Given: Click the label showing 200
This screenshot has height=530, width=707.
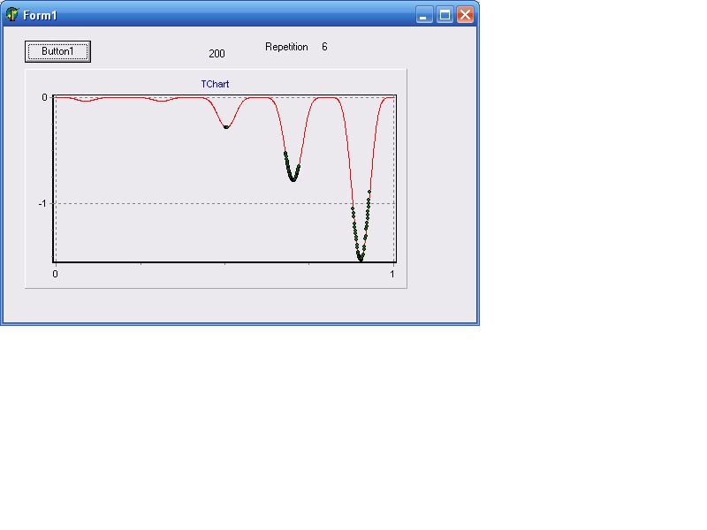Looking at the screenshot, I should pyautogui.click(x=217, y=54).
